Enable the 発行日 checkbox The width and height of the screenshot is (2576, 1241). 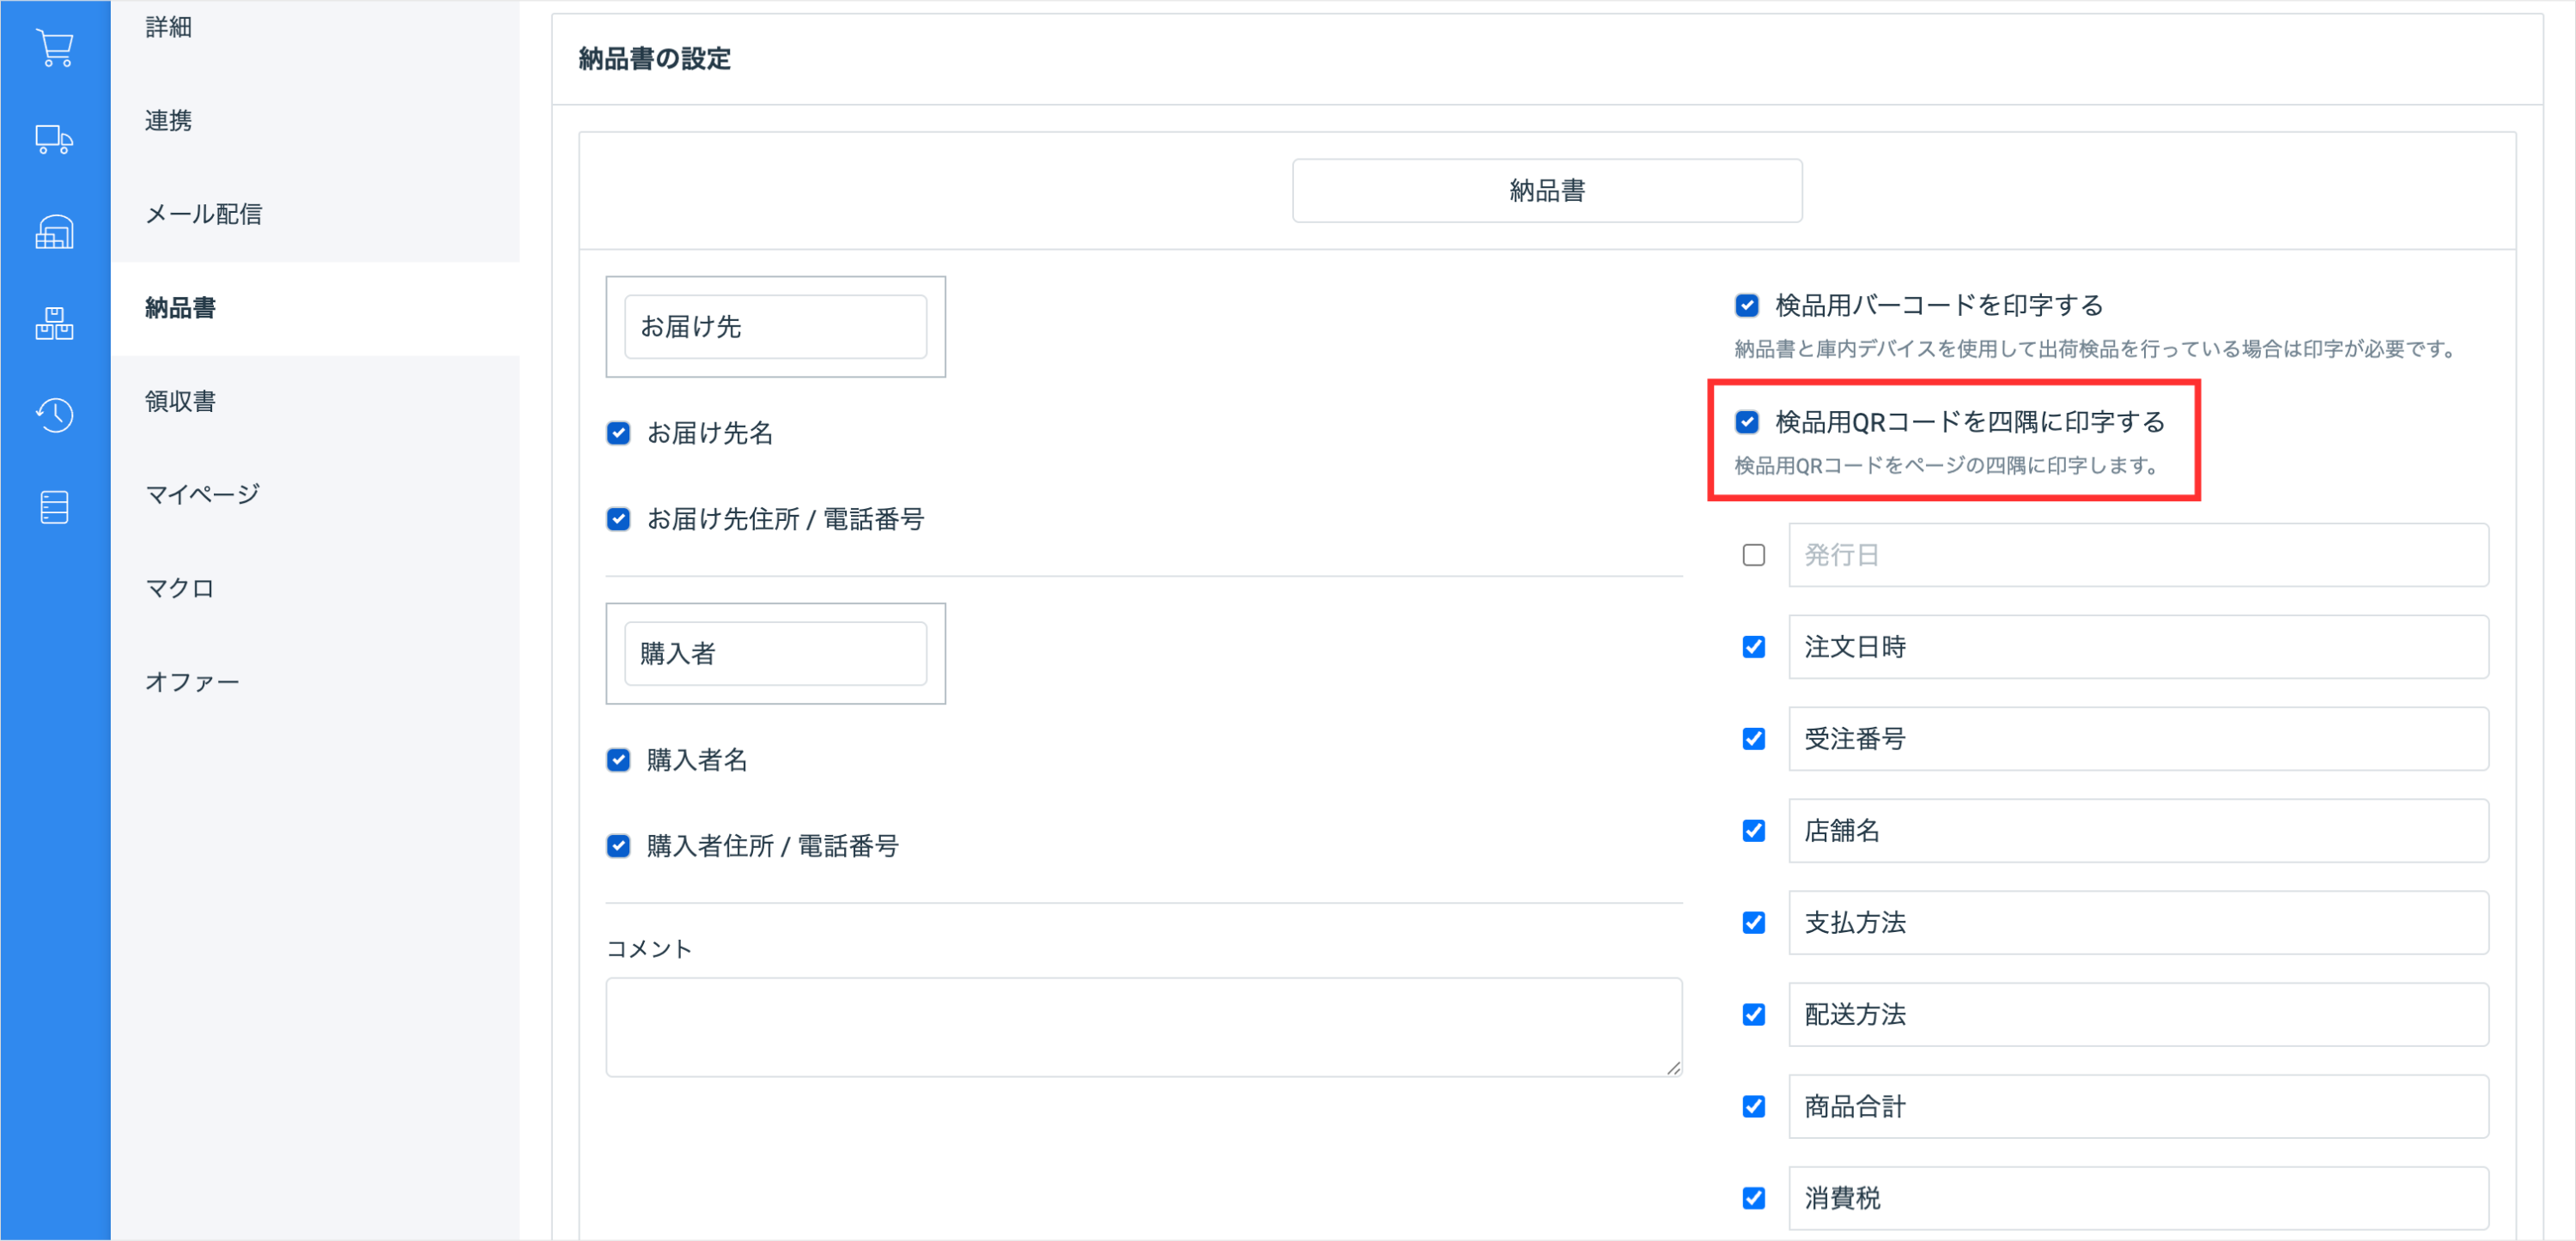(x=1753, y=554)
